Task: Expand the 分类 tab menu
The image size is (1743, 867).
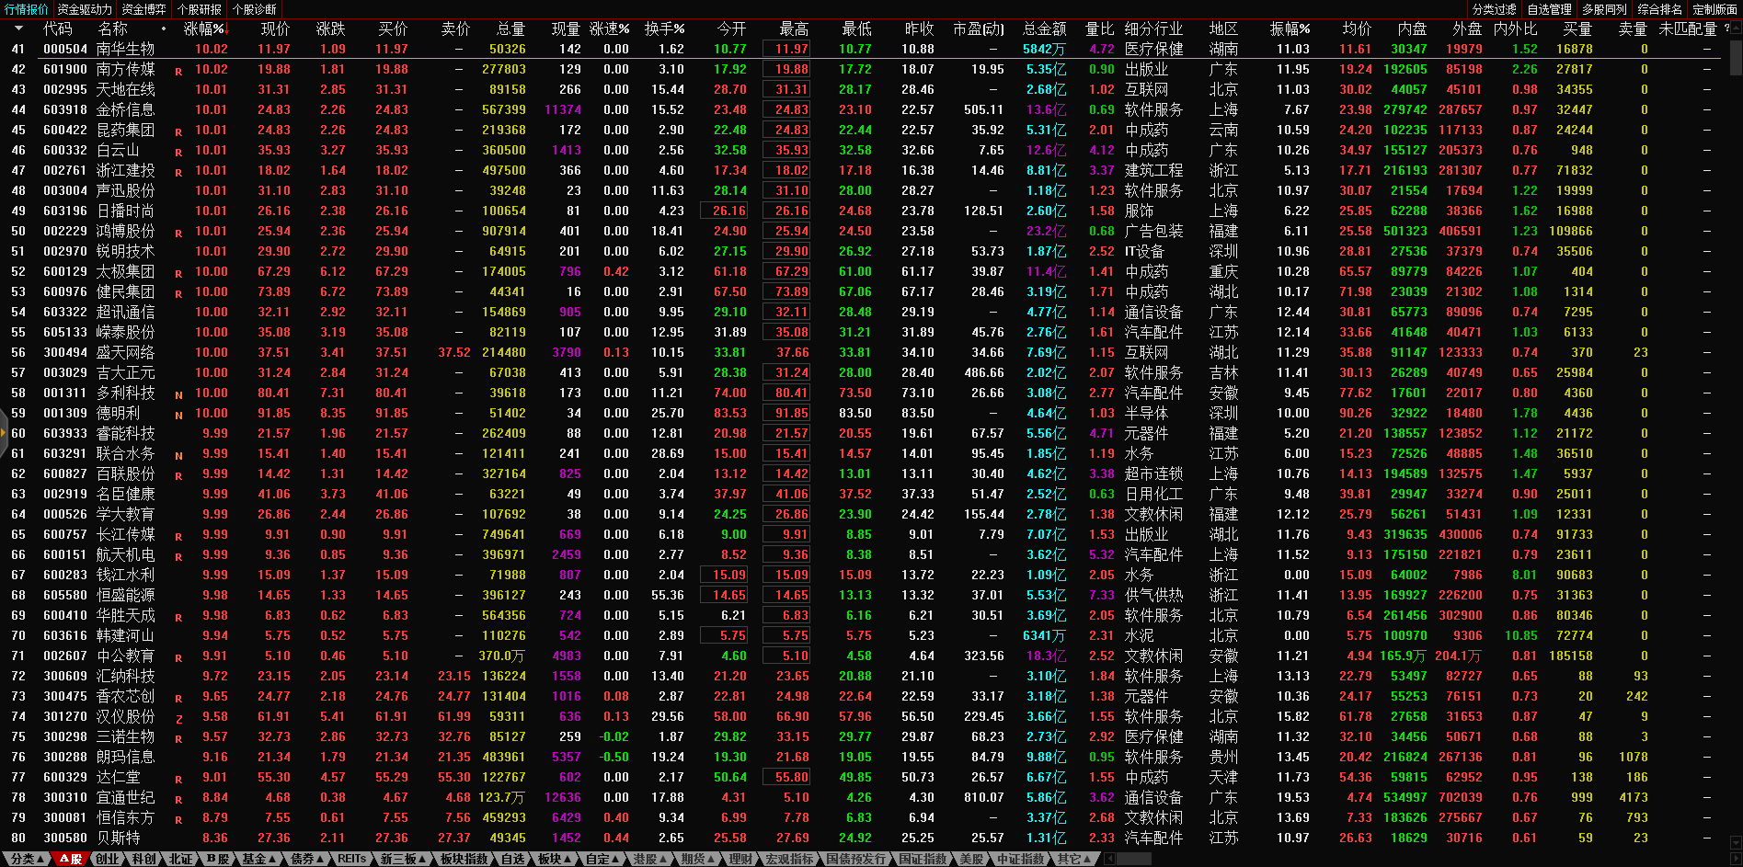Action: (26, 859)
